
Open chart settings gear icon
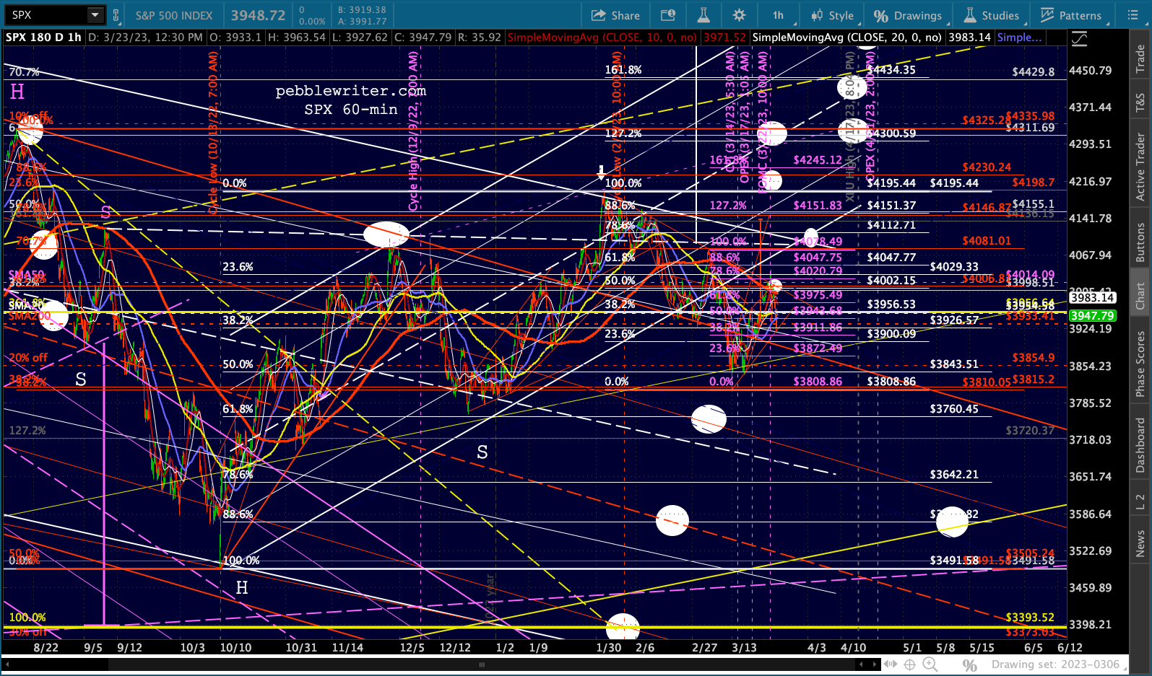point(739,15)
